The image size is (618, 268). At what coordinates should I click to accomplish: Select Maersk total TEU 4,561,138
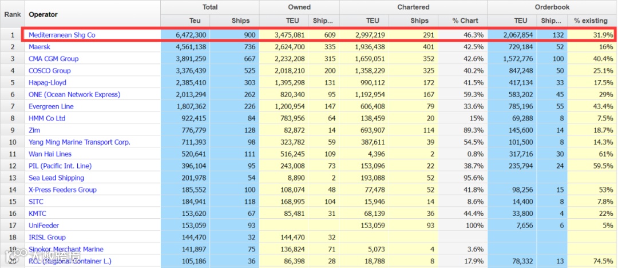[x=190, y=47]
